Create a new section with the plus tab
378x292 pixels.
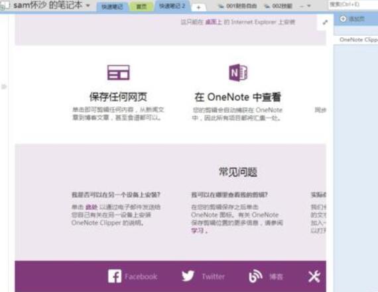click(x=198, y=7)
